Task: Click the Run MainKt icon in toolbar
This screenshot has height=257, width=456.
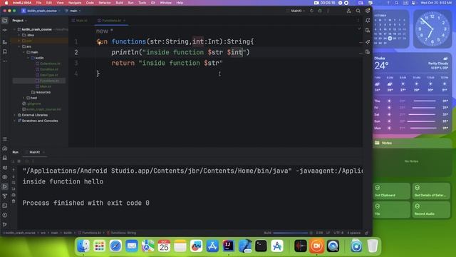Action: (x=311, y=11)
